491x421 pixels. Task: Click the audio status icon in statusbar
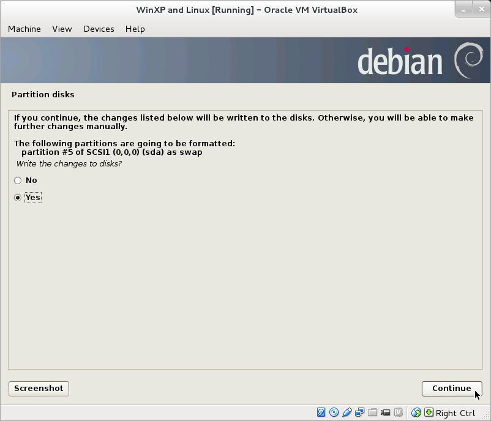(x=347, y=412)
